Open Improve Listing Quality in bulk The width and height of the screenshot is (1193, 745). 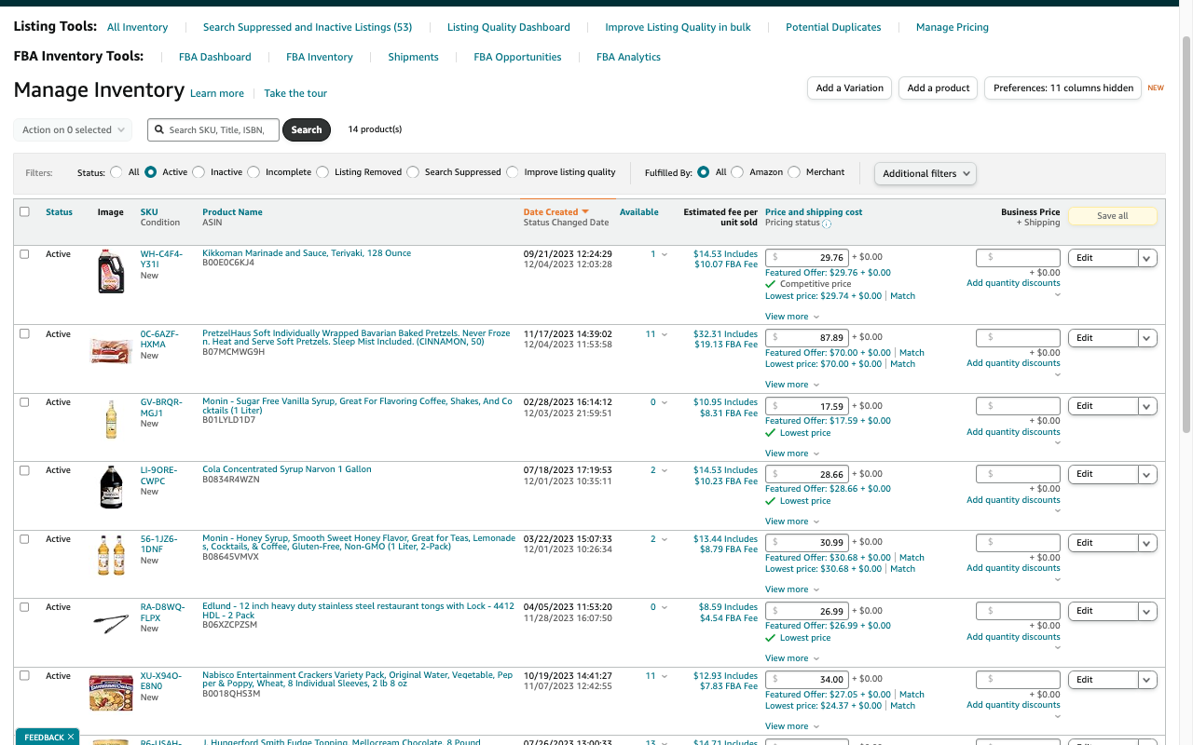coord(678,27)
